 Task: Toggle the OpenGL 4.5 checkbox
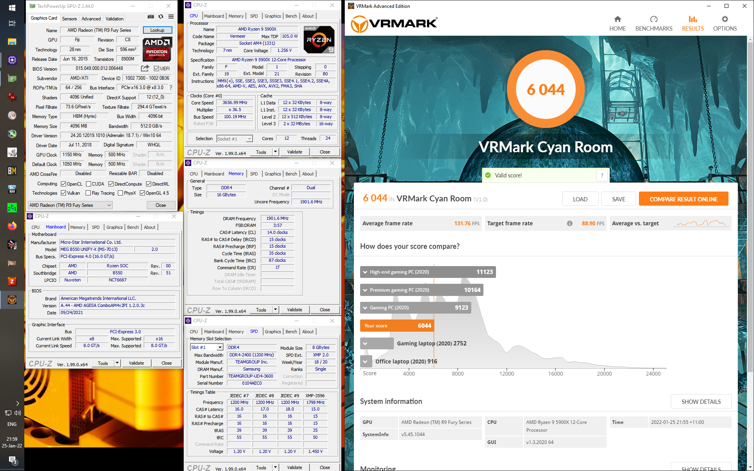click(142, 193)
